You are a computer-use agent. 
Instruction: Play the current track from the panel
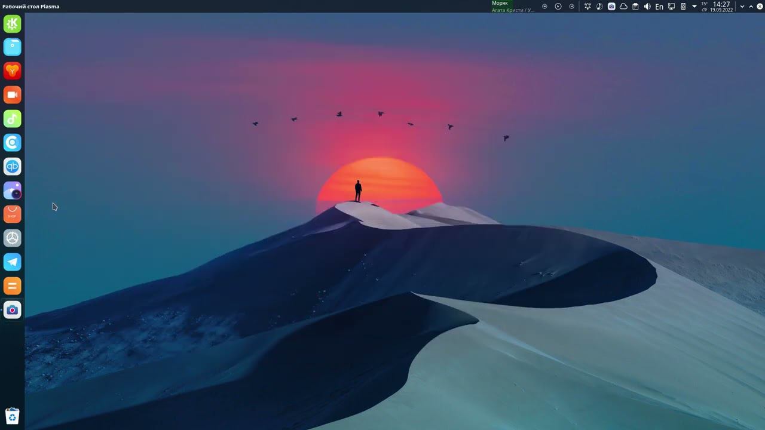click(x=558, y=7)
